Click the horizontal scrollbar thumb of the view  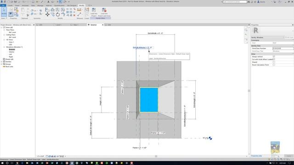(x=156, y=156)
